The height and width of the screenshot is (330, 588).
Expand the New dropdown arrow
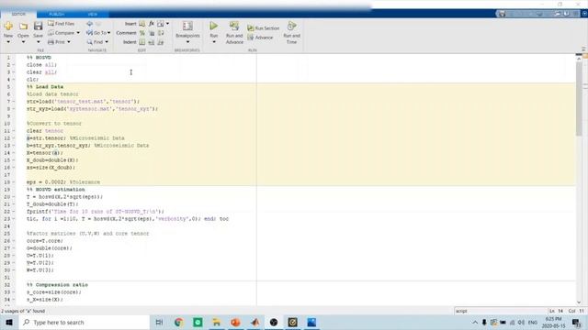8,42
